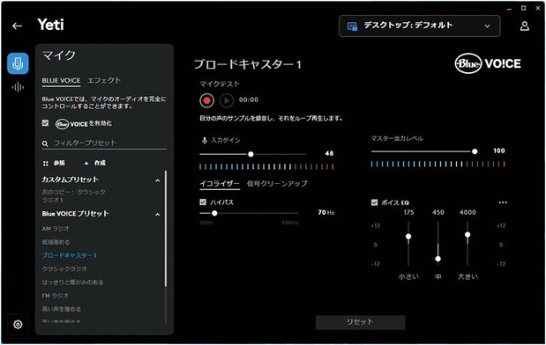This screenshot has width=546, height=345.
Task: Collapse the Blue VO!CE プリセット section
Action: point(158,215)
